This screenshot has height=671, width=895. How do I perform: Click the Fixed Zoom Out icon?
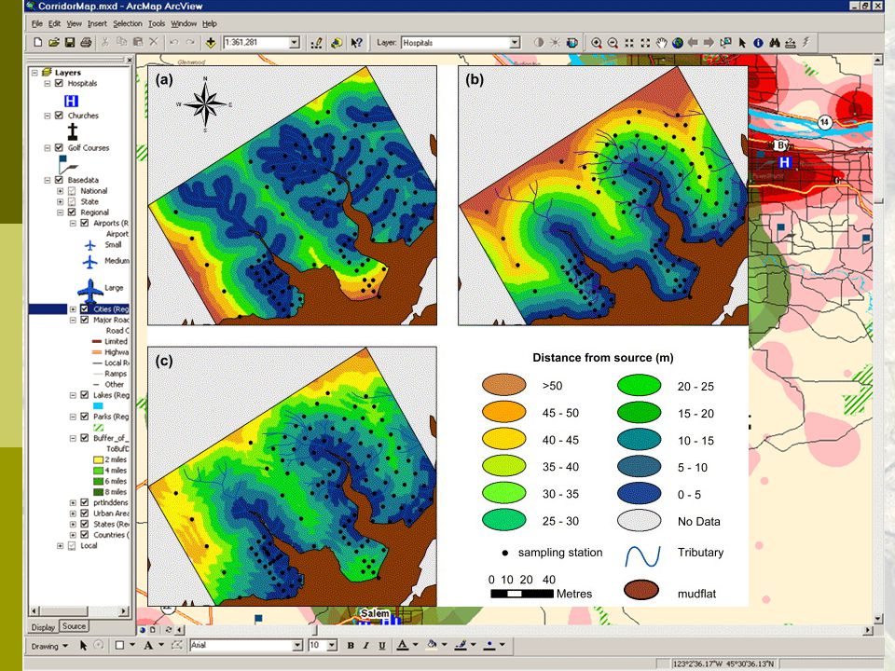pyautogui.click(x=645, y=43)
